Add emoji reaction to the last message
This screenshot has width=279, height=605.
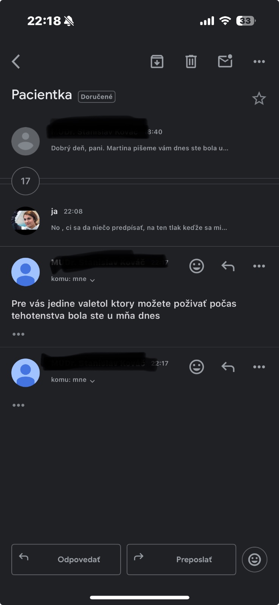(x=197, y=367)
